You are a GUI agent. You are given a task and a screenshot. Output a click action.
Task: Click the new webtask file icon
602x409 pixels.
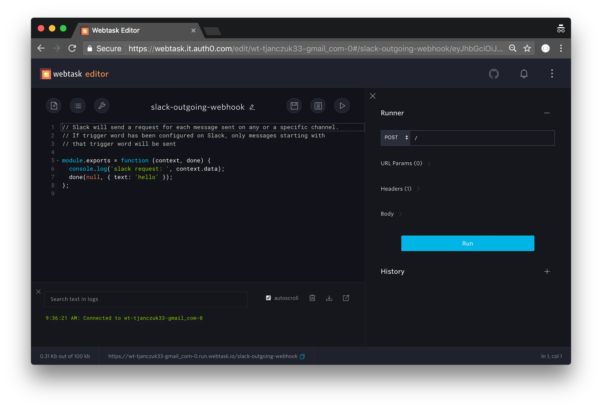point(54,106)
